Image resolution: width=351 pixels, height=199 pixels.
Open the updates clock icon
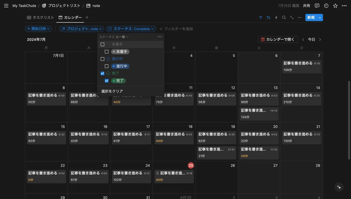pyautogui.click(x=326, y=6)
